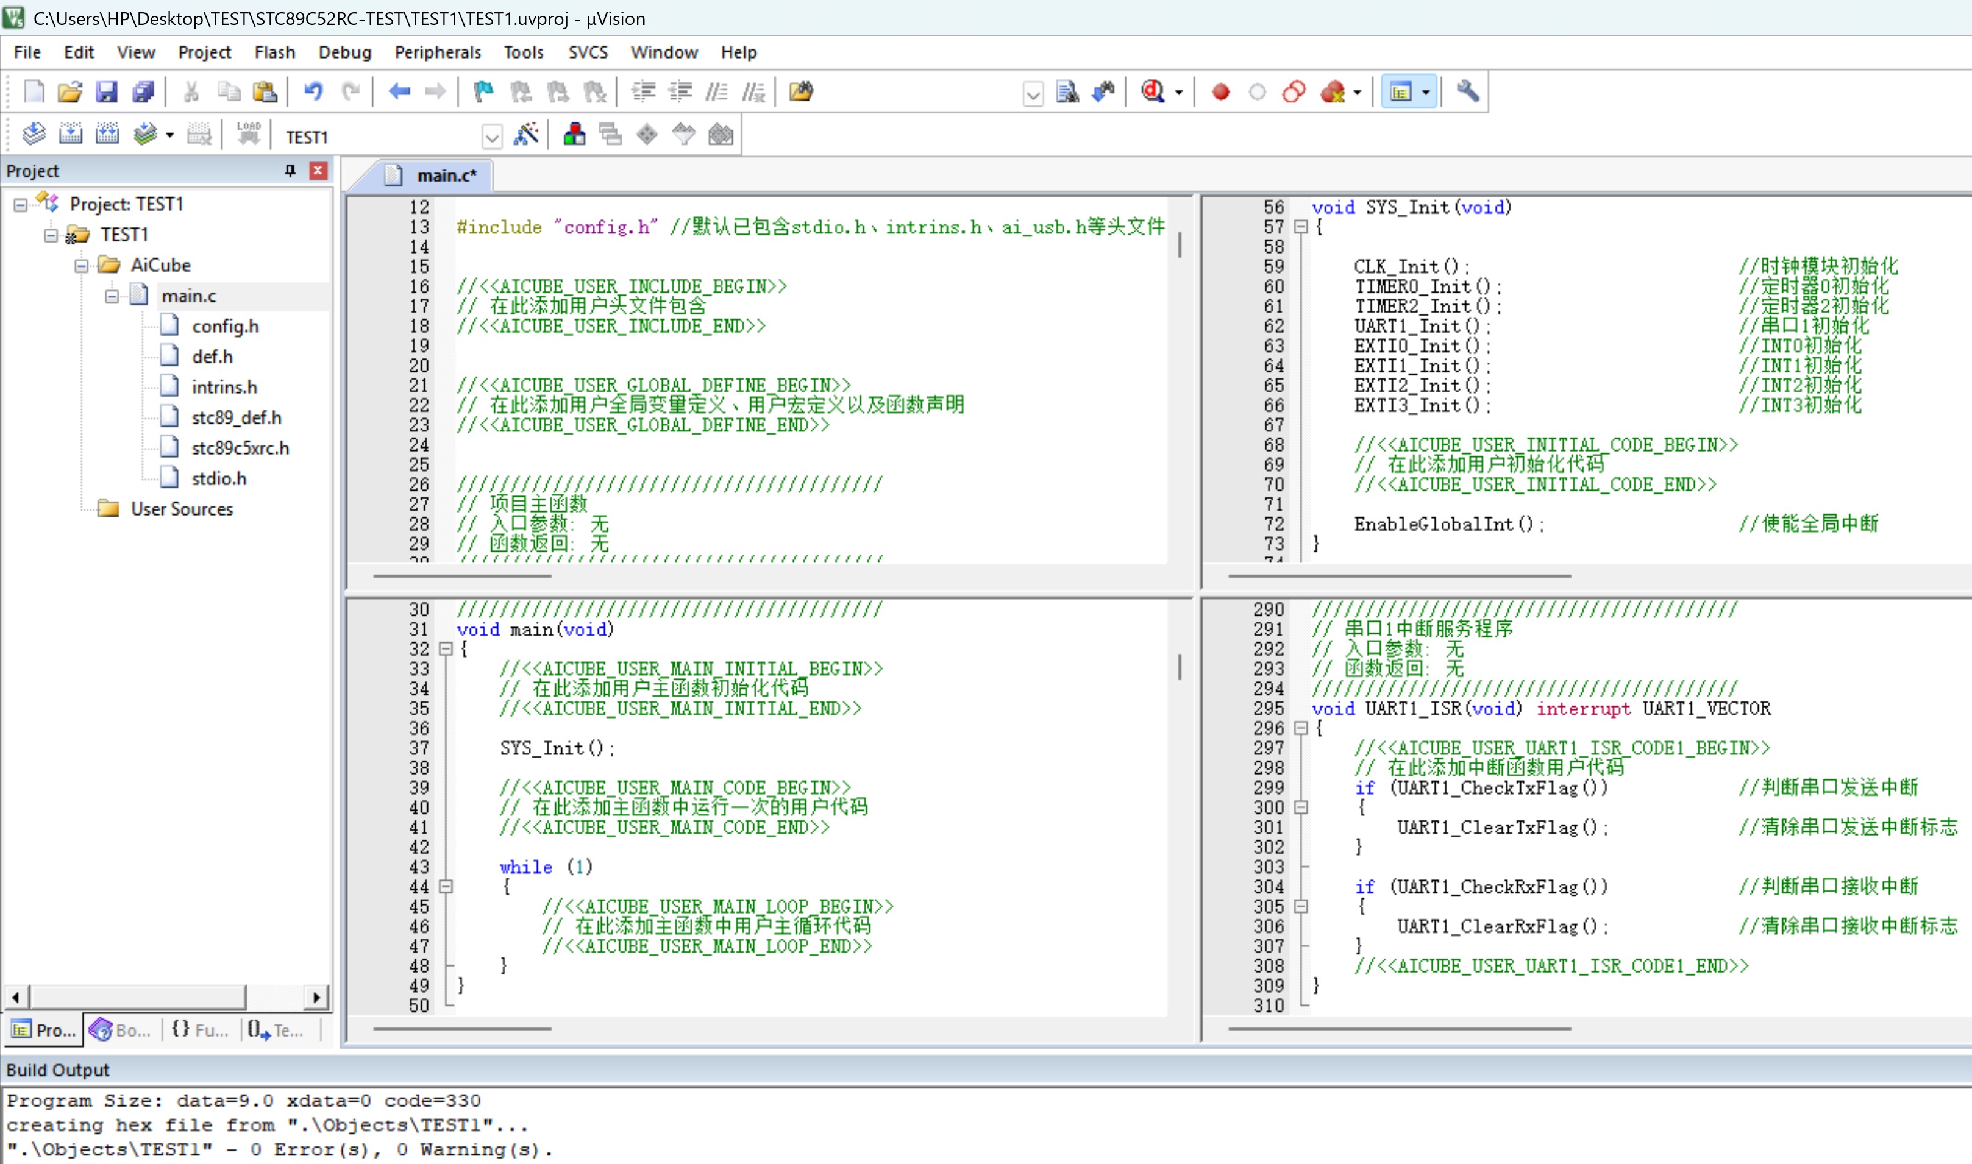Open the Pack Installer icon
The width and height of the screenshot is (1972, 1164).
tap(720, 134)
